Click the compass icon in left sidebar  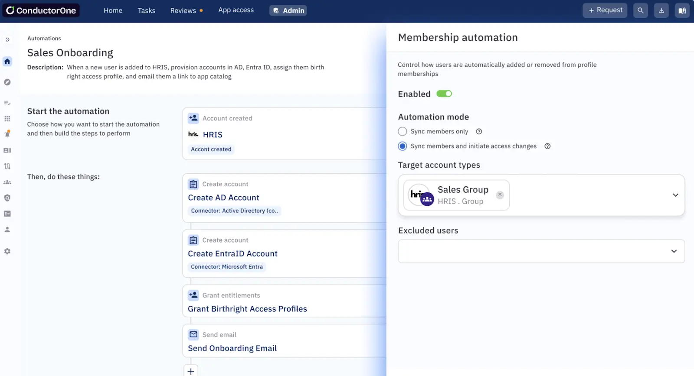[x=7, y=82]
